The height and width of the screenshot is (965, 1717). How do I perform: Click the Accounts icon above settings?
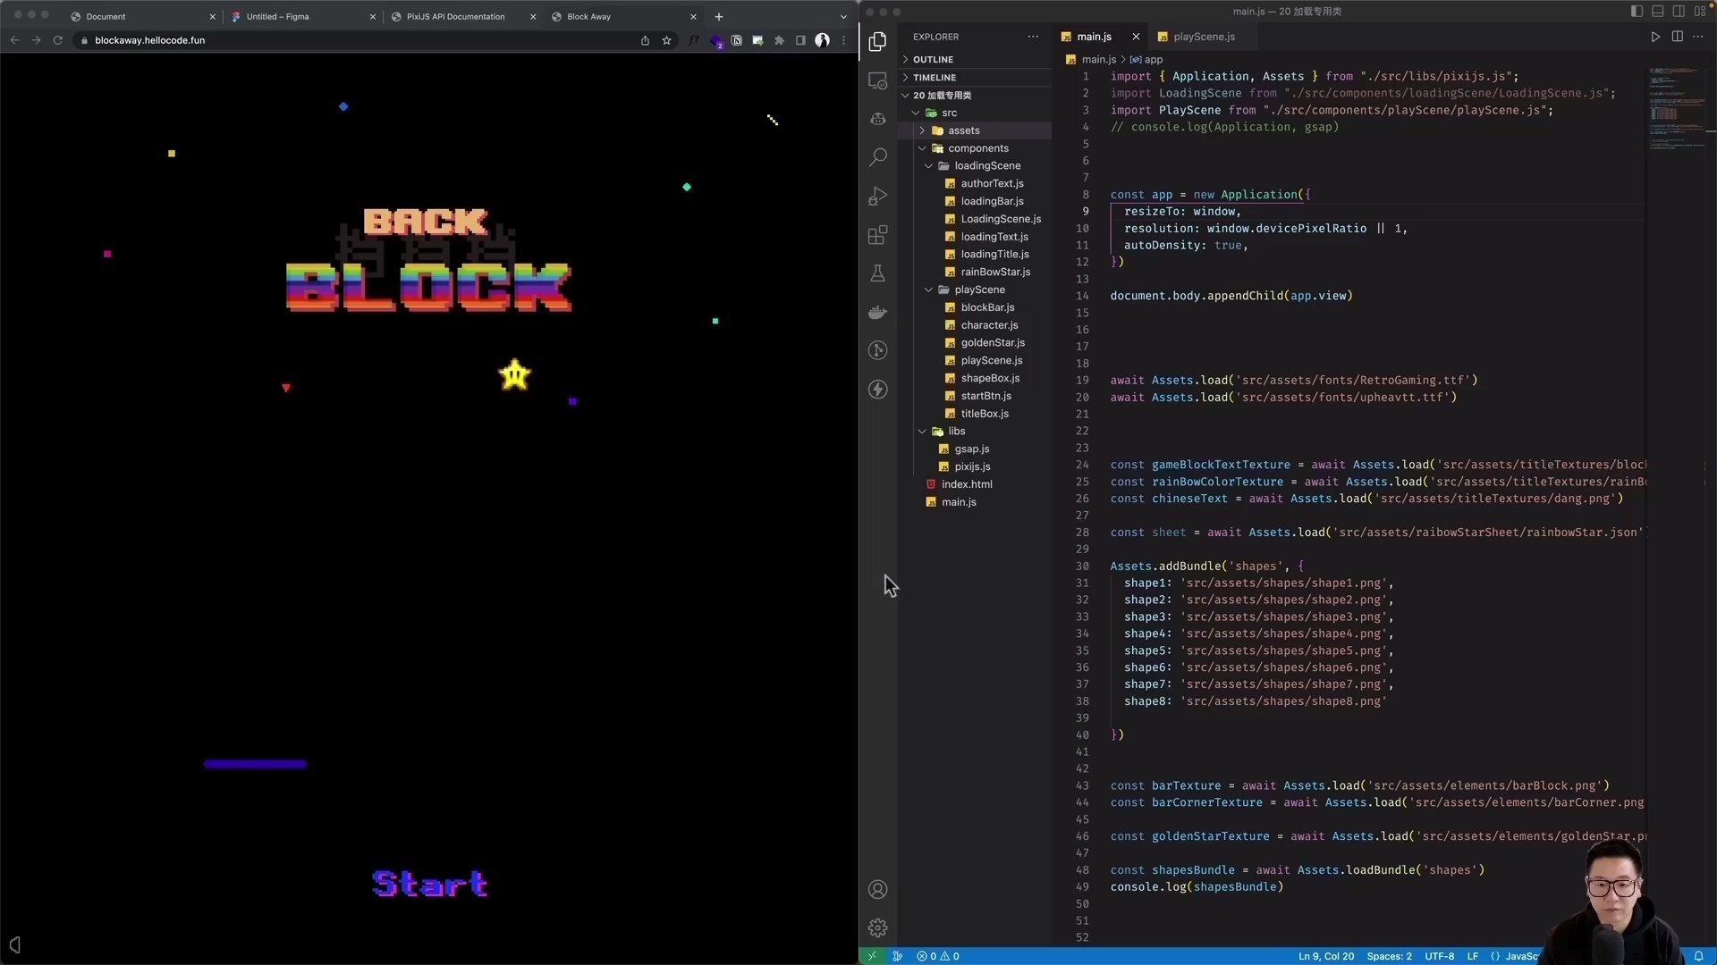point(878,889)
